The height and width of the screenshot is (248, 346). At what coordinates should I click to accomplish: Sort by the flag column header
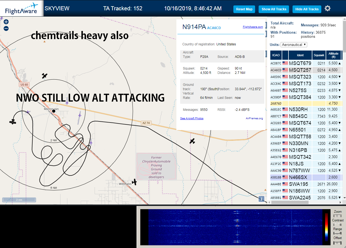(x=285, y=55)
